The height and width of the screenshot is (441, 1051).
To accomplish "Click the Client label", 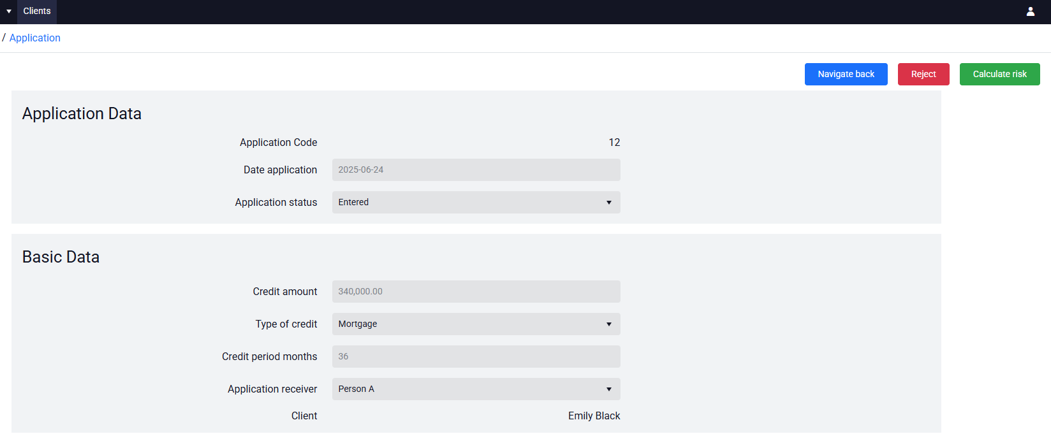I will [304, 416].
